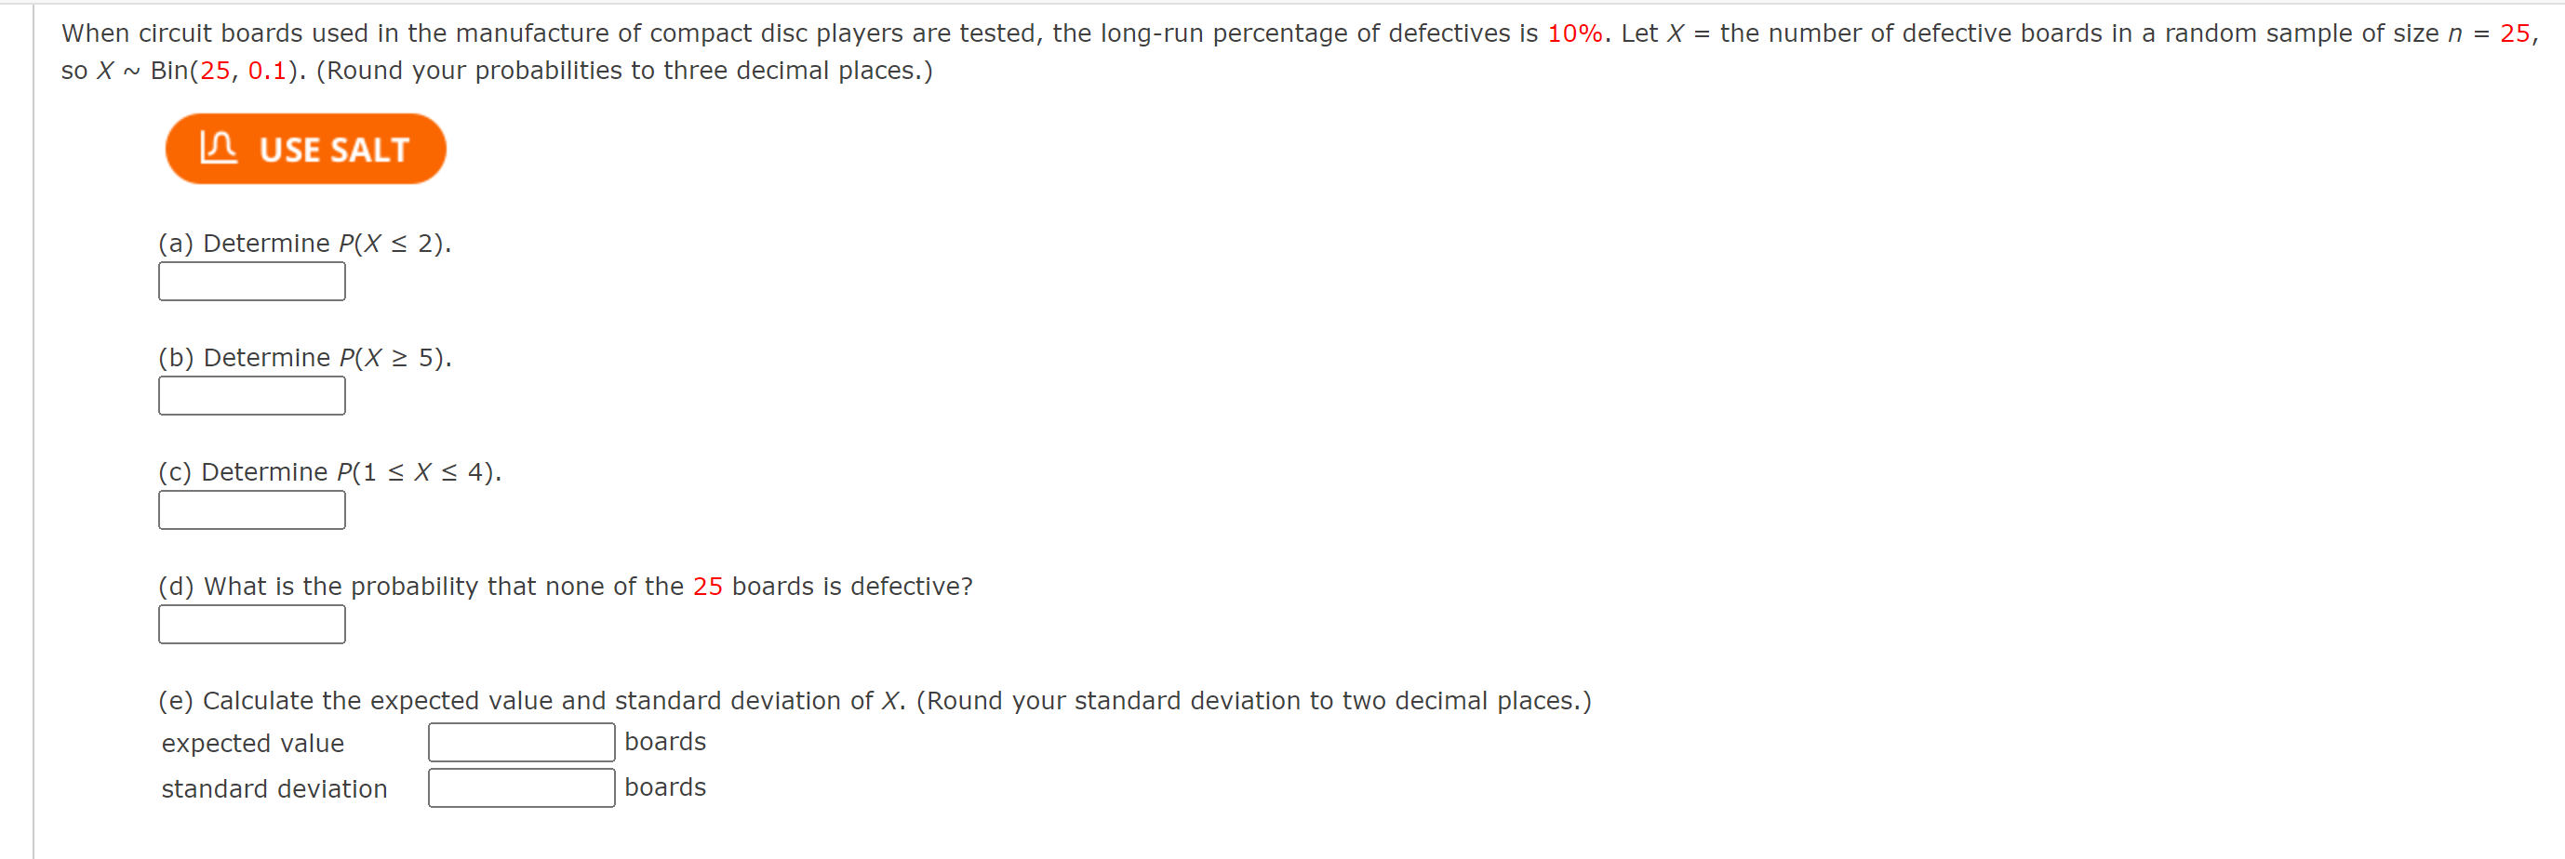This screenshot has width=2565, height=859.
Task: Open the USE SALT tool
Action: tap(305, 149)
